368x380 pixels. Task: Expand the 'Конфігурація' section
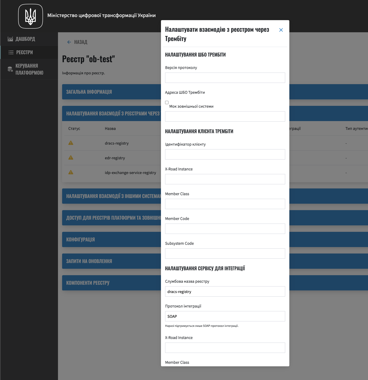click(x=80, y=240)
